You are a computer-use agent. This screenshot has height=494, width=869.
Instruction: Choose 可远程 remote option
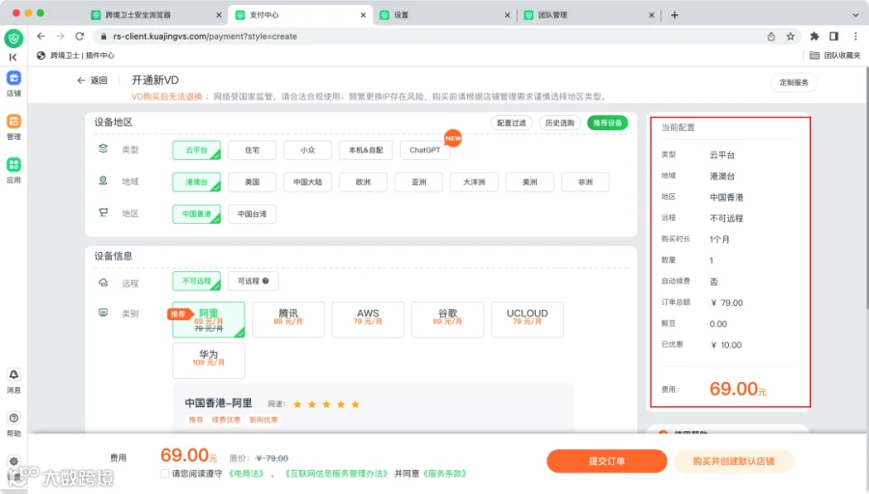(253, 282)
